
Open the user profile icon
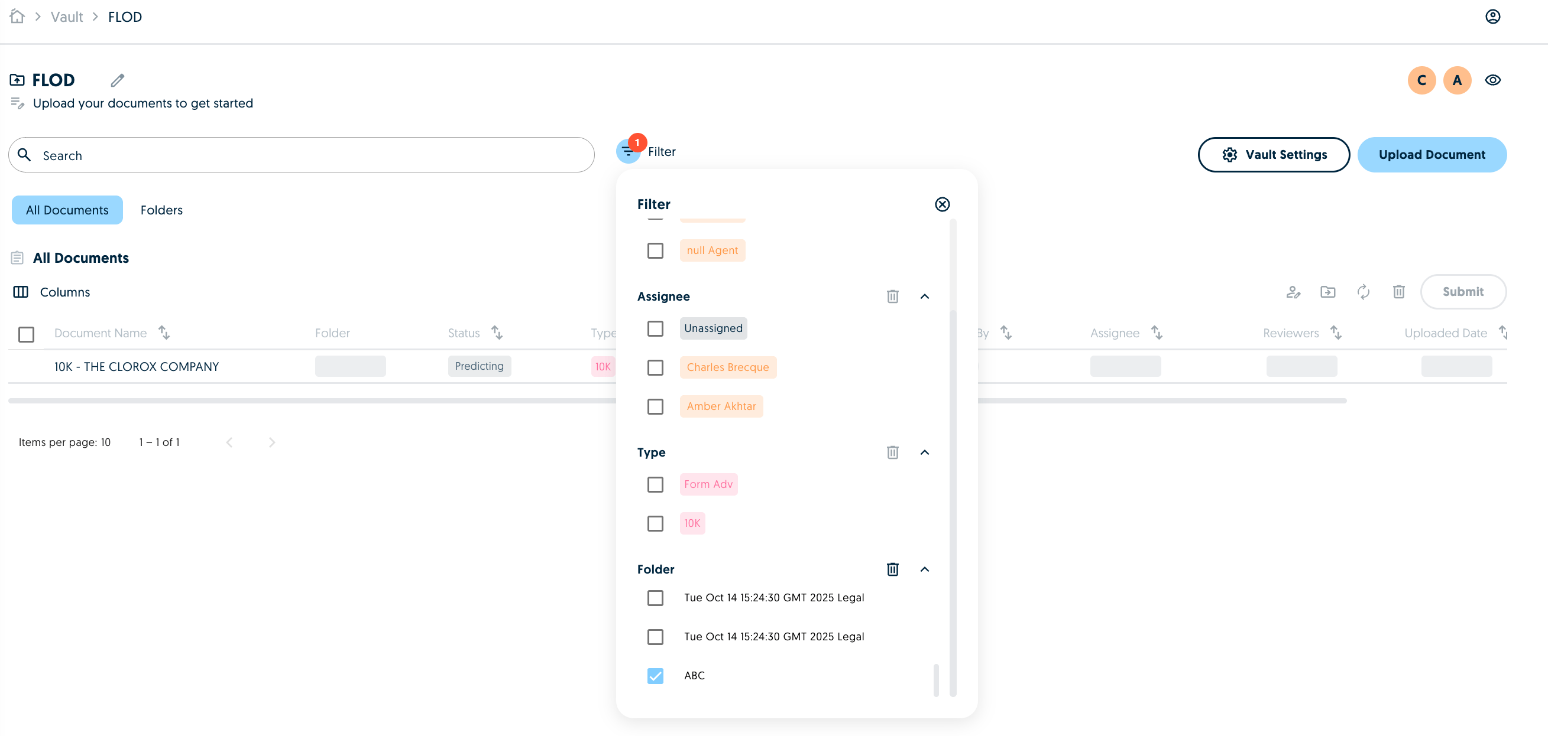pos(1492,16)
